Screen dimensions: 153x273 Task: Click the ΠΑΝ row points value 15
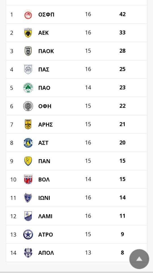pyautogui.click(x=122, y=161)
